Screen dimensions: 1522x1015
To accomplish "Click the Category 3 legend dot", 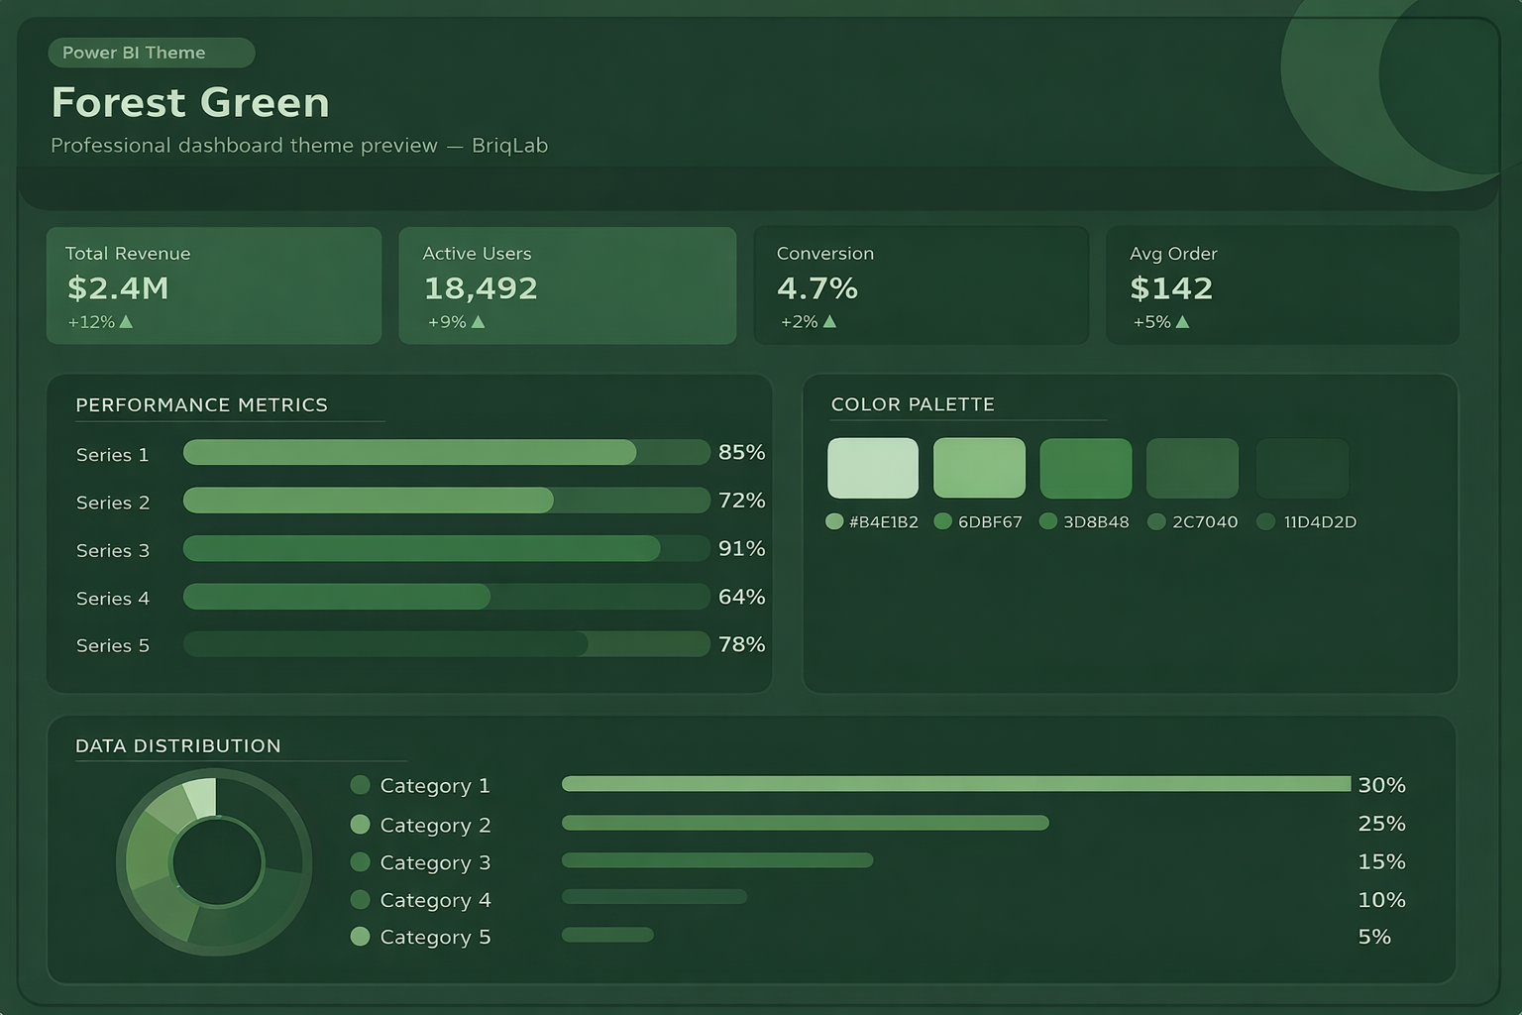I will [x=360, y=862].
